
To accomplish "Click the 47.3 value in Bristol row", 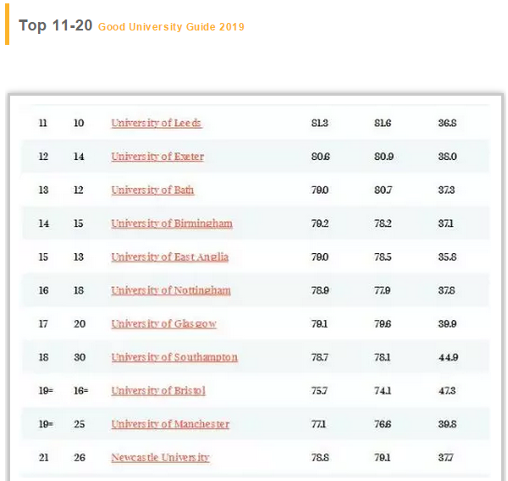I will coord(446,390).
